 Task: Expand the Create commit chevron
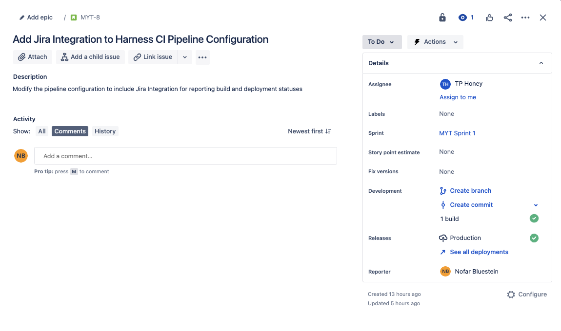tap(536, 205)
